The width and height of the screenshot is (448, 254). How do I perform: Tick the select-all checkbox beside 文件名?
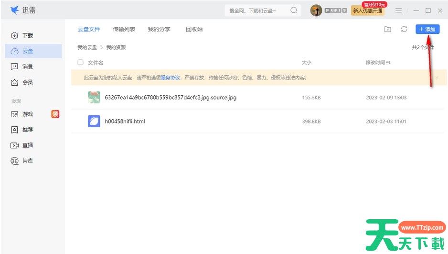click(80, 62)
